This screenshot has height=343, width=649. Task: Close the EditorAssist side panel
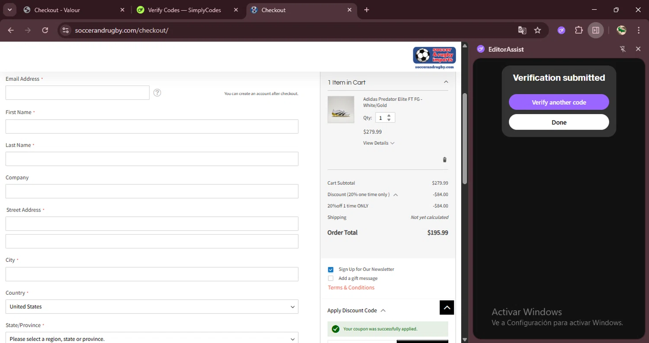(638, 49)
